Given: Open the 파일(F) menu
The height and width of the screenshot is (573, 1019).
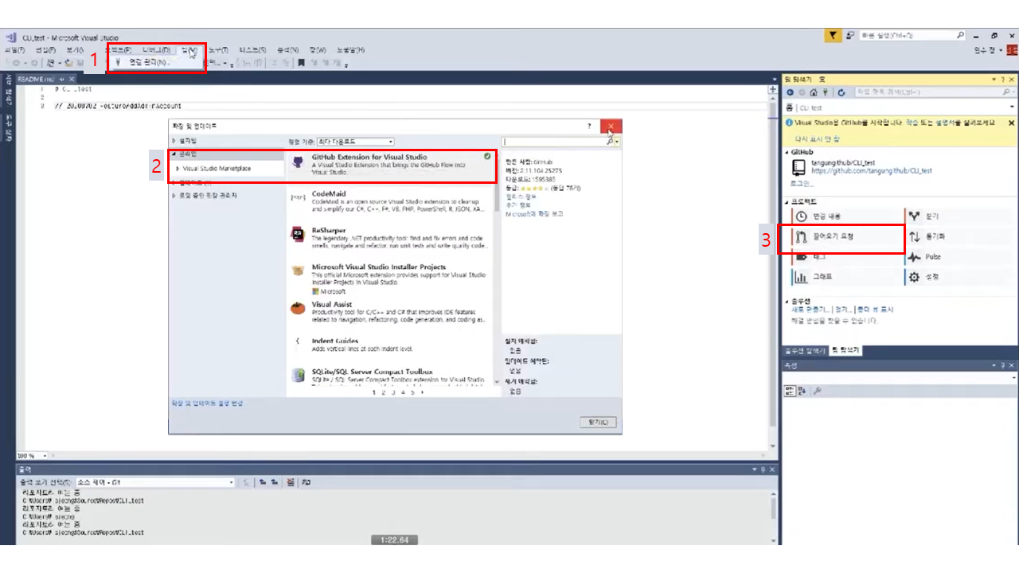Looking at the screenshot, I should click(14, 50).
